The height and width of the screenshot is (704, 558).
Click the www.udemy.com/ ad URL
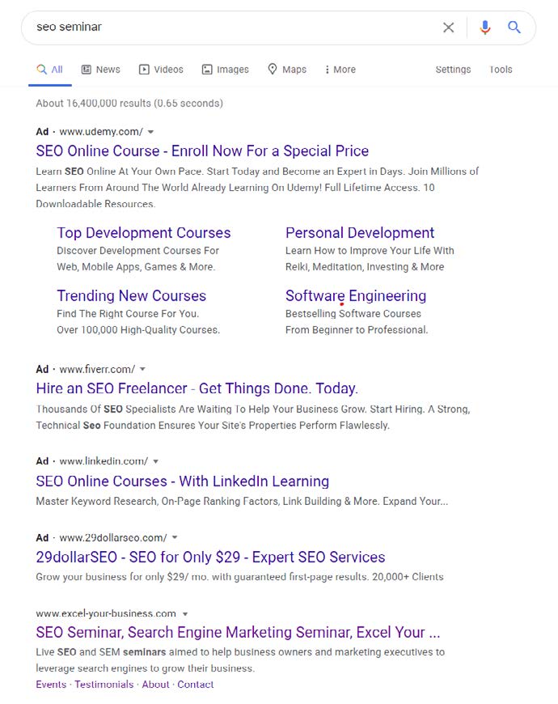pyautogui.click(x=101, y=132)
